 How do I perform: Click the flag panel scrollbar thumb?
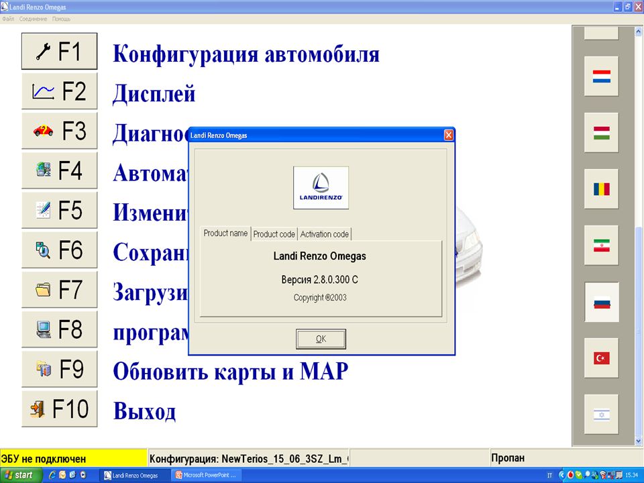(639, 331)
